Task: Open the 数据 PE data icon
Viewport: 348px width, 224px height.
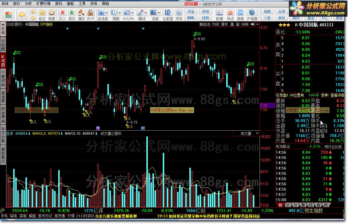Action: pyautogui.click(x=219, y=15)
